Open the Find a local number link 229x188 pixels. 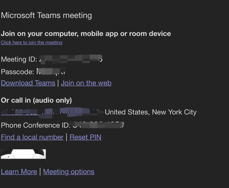pos(32,137)
